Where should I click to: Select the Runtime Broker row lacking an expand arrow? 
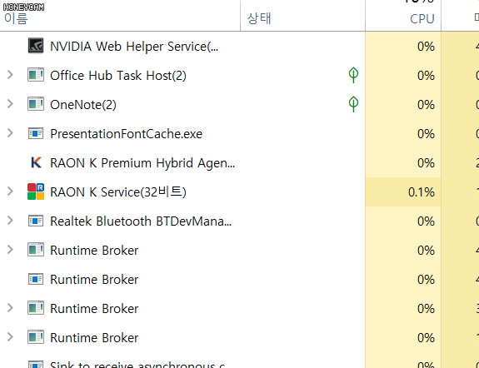[x=94, y=280]
